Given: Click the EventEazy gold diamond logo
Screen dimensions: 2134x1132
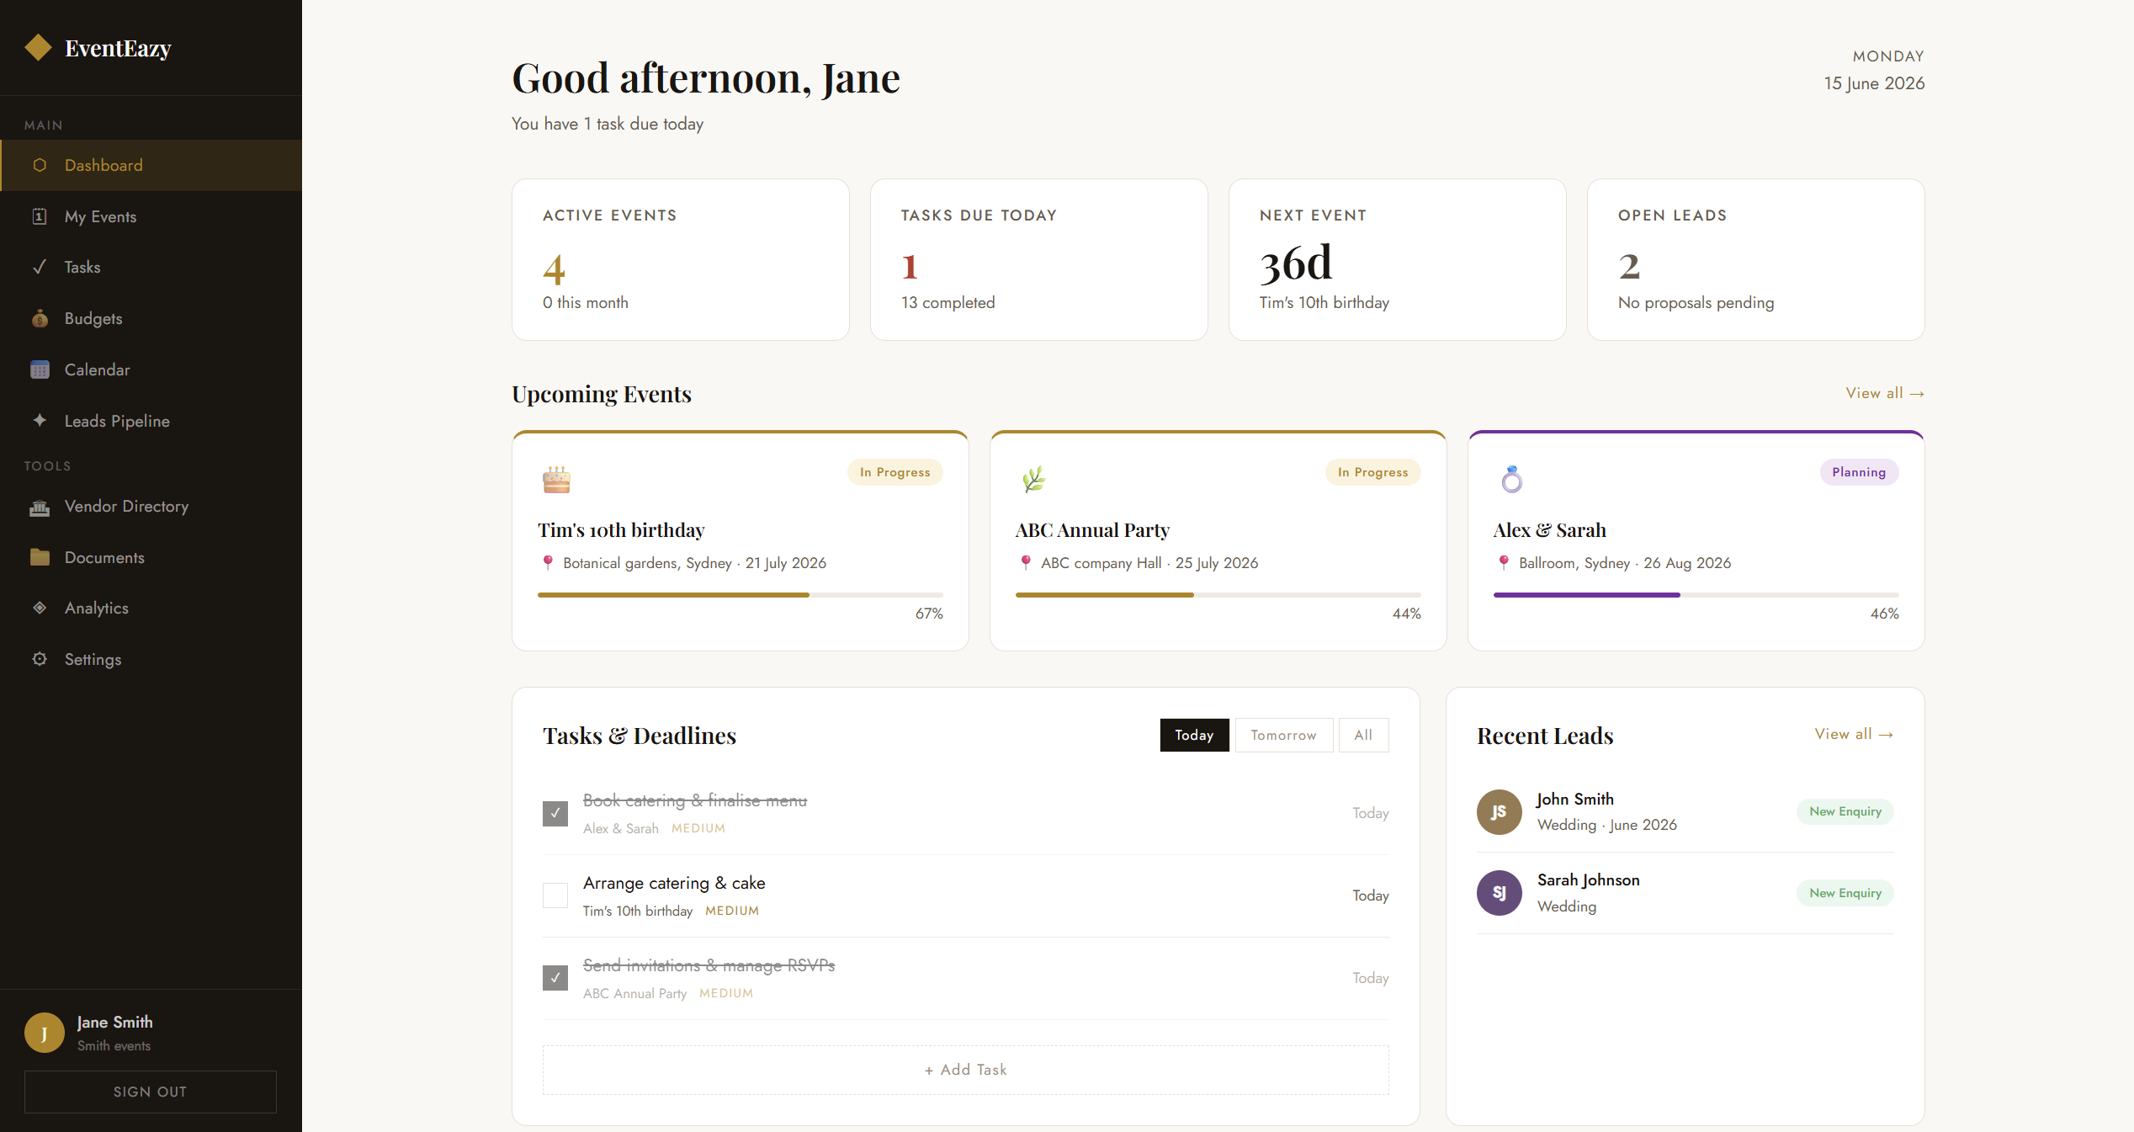Looking at the screenshot, I should point(38,48).
